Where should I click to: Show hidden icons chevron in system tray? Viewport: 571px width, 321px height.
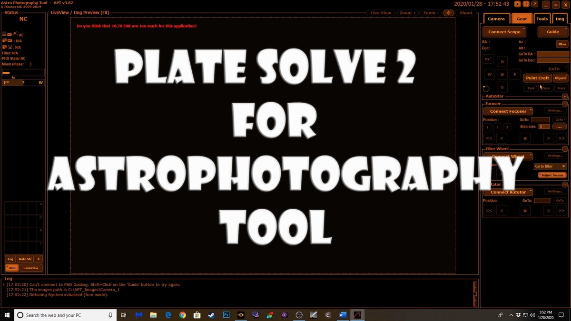512,315
